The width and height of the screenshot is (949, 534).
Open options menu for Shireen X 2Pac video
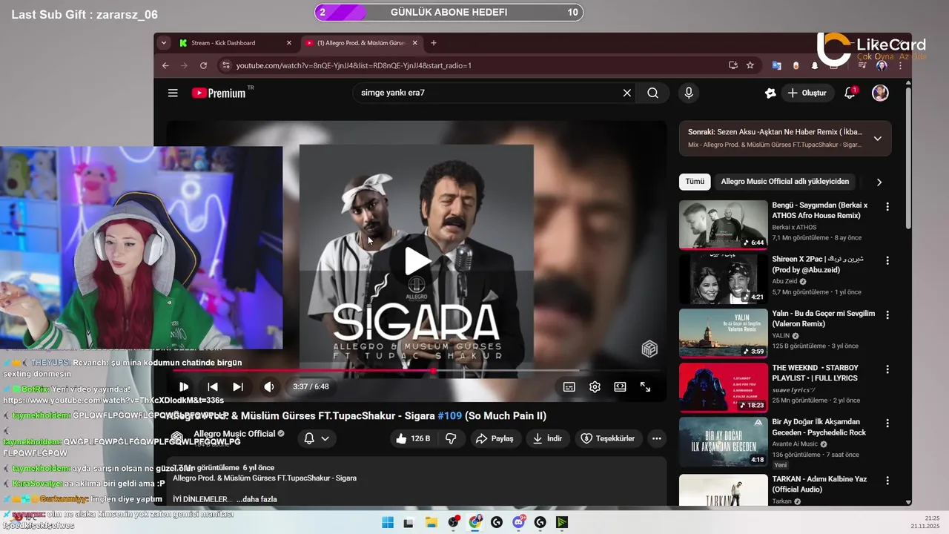tap(887, 261)
